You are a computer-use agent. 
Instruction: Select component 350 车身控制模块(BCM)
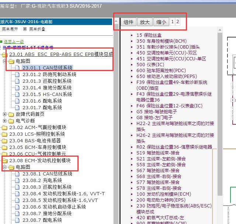tap(162, 41)
